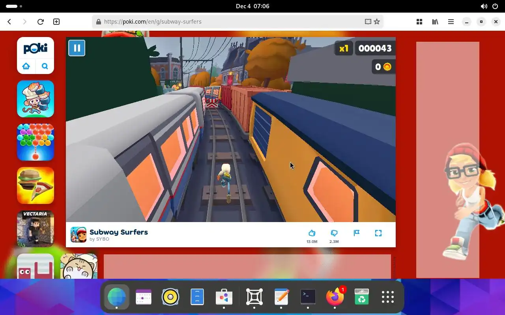Launch web browser from dock

point(117,297)
